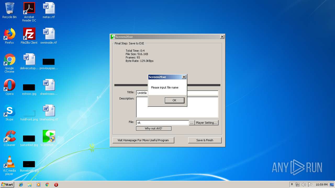Click the Byte Rate: 129.0KBps text

click(x=139, y=61)
